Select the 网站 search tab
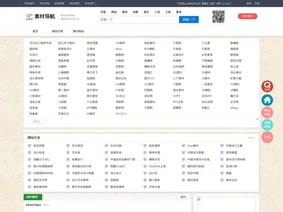The width and height of the screenshot is (283, 212). click(114, 12)
